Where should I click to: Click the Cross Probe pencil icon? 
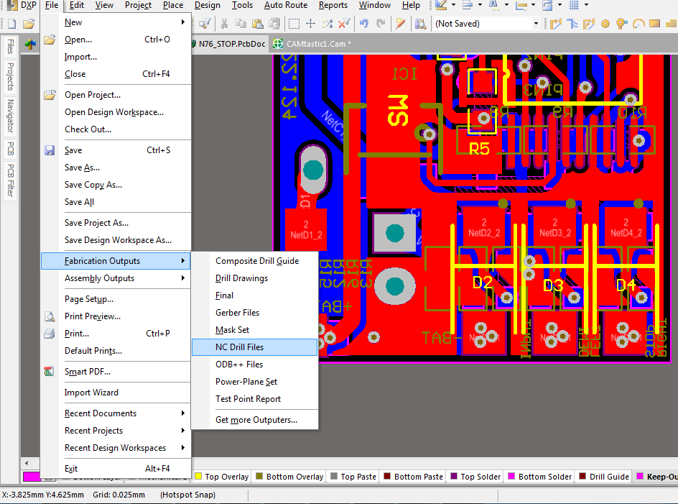(x=400, y=24)
